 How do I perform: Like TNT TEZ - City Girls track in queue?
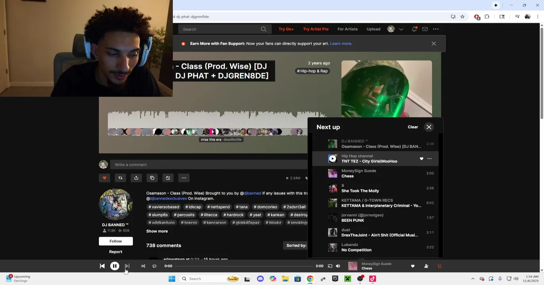(x=421, y=159)
